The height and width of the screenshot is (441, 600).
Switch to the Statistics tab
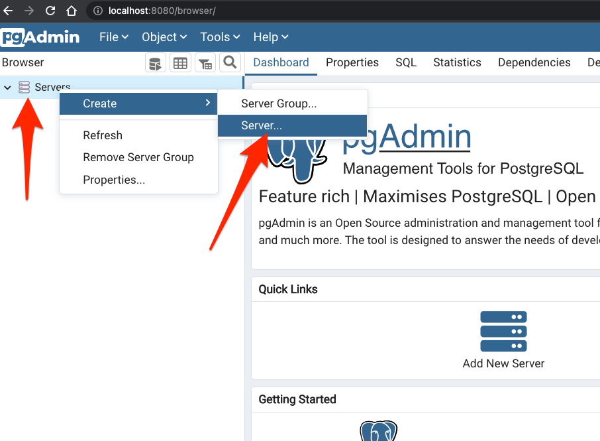point(457,62)
